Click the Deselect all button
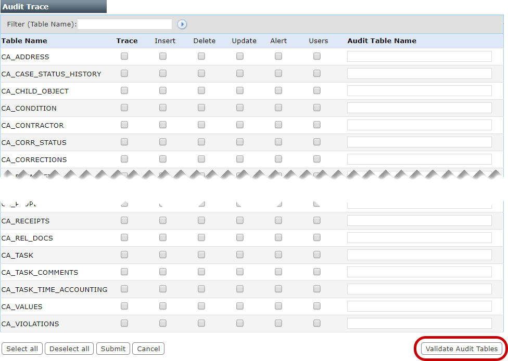Screen dimensions: 508x361 [69, 349]
